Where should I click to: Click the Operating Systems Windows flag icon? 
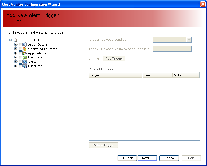pyautogui.click(x=25, y=49)
